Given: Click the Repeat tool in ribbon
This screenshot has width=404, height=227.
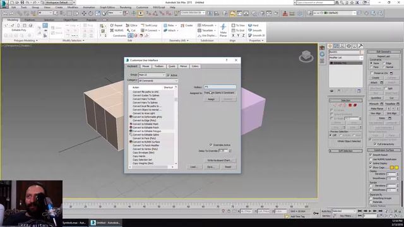Looking at the screenshot, I should point(116,25).
